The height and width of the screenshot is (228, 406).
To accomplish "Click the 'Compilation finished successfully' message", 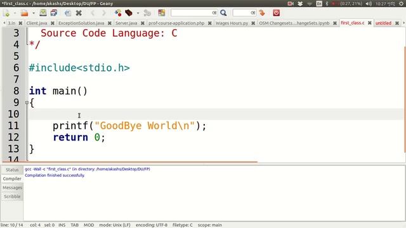I will click(55, 175).
